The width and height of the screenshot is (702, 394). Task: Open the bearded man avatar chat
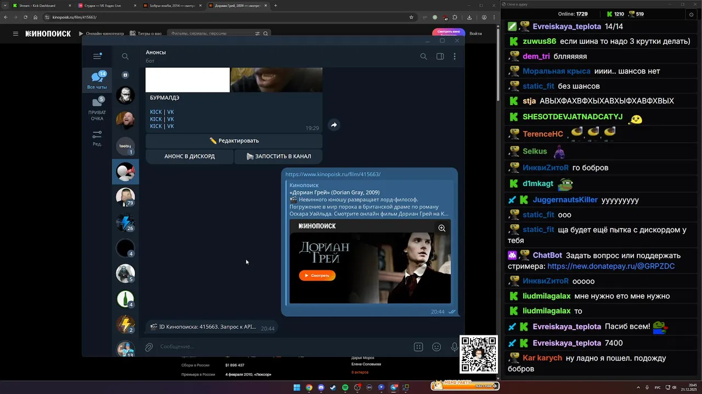pos(126,120)
